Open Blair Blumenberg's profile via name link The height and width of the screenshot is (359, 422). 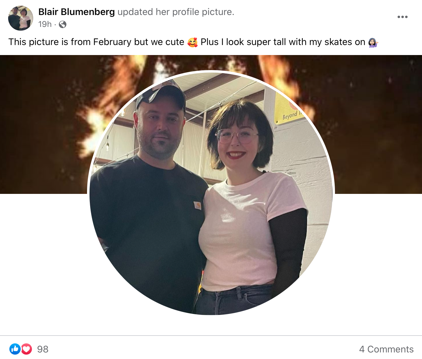(x=76, y=12)
